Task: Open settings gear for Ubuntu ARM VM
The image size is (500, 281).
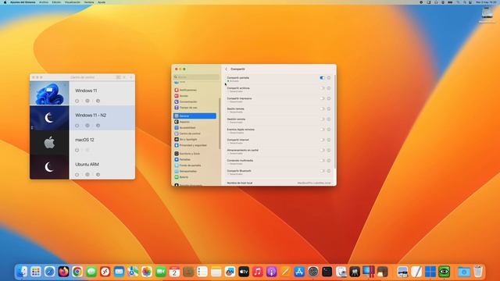Action: pyautogui.click(x=87, y=175)
